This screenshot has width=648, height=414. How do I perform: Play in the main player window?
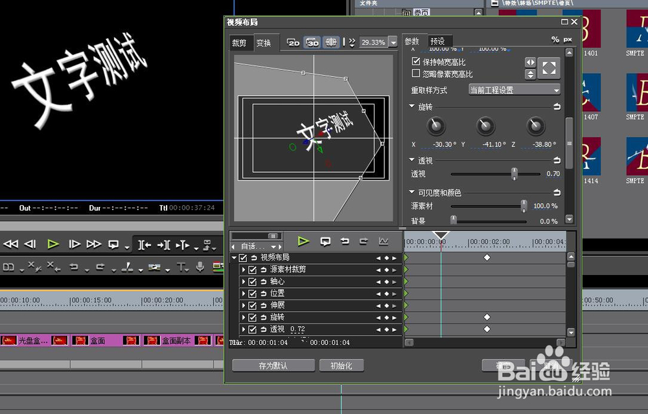pyautogui.click(x=52, y=244)
